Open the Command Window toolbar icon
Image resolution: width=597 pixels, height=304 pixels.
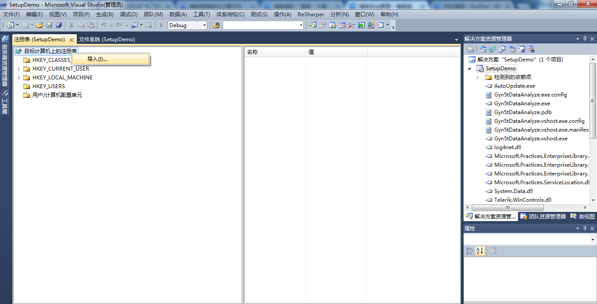[x=381, y=25]
